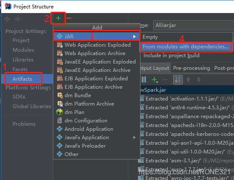The width and height of the screenshot is (234, 180).
Task: Open Project under Project Settings
Action: coord(21,40)
